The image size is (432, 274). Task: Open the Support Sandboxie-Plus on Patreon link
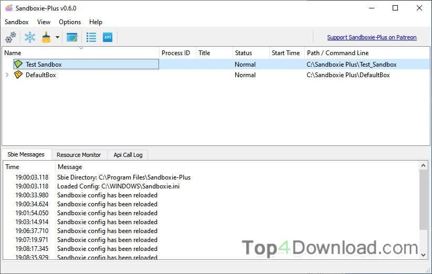372,37
